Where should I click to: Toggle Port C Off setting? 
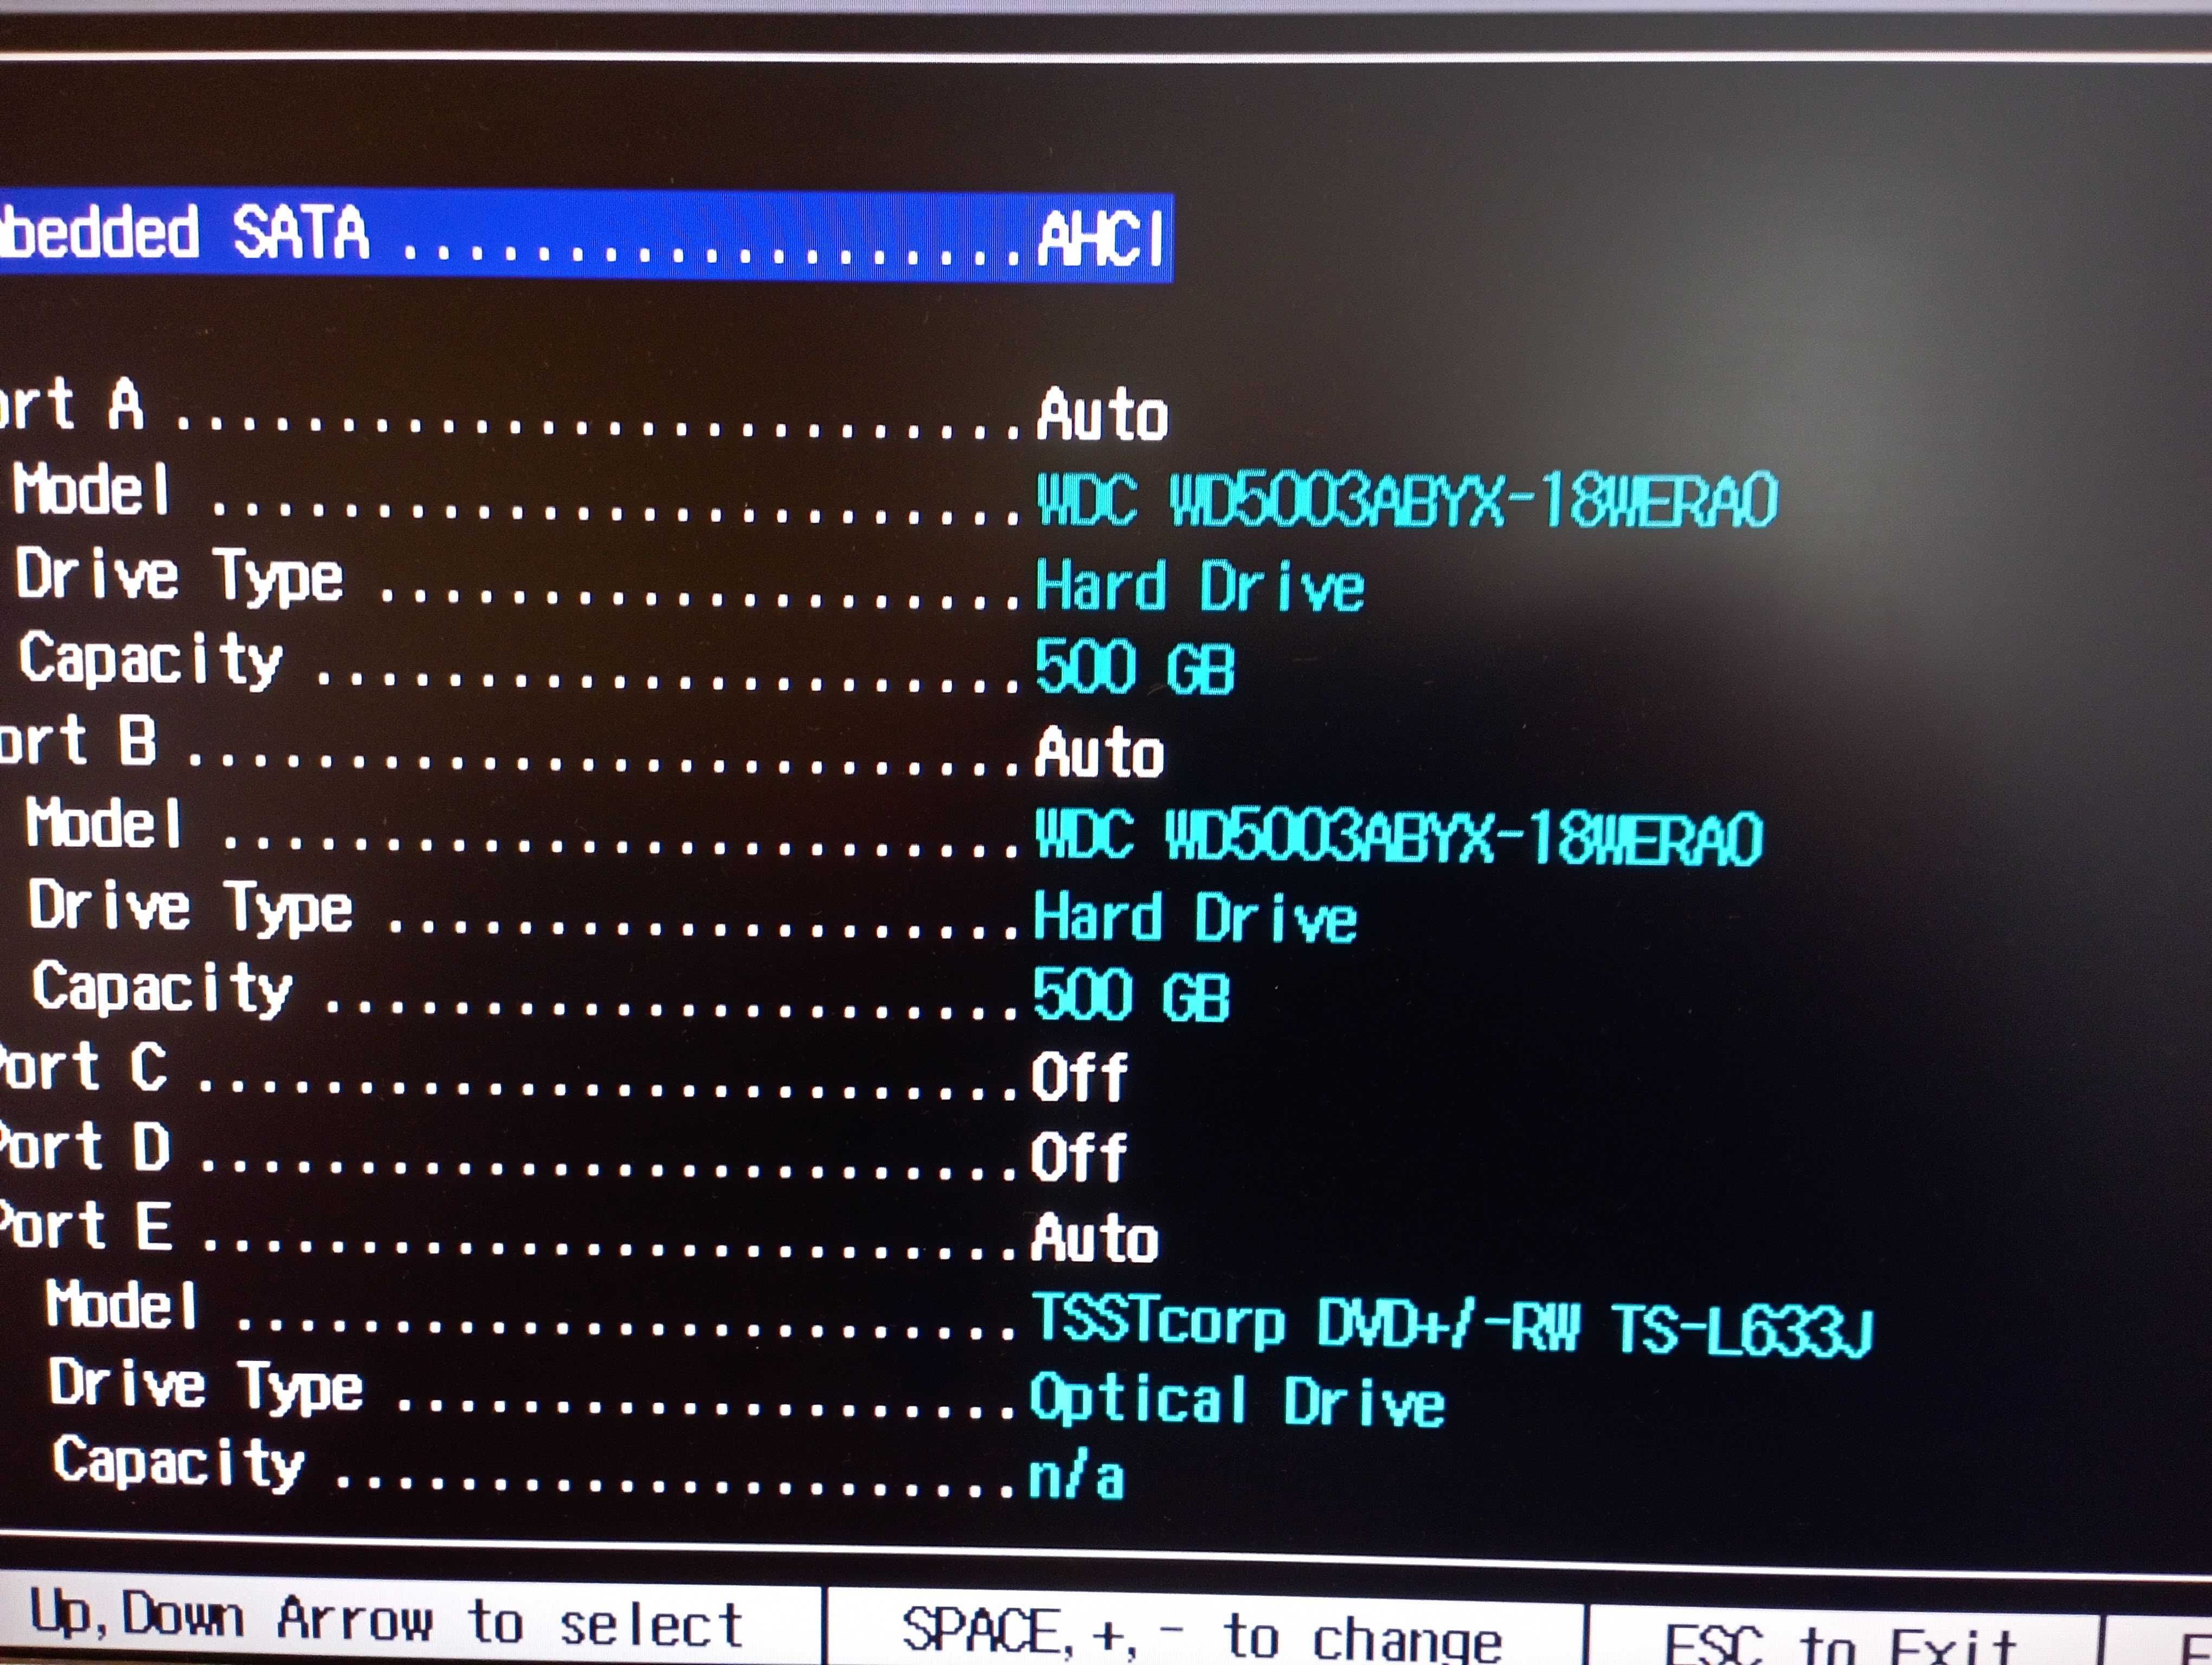(x=1079, y=1077)
